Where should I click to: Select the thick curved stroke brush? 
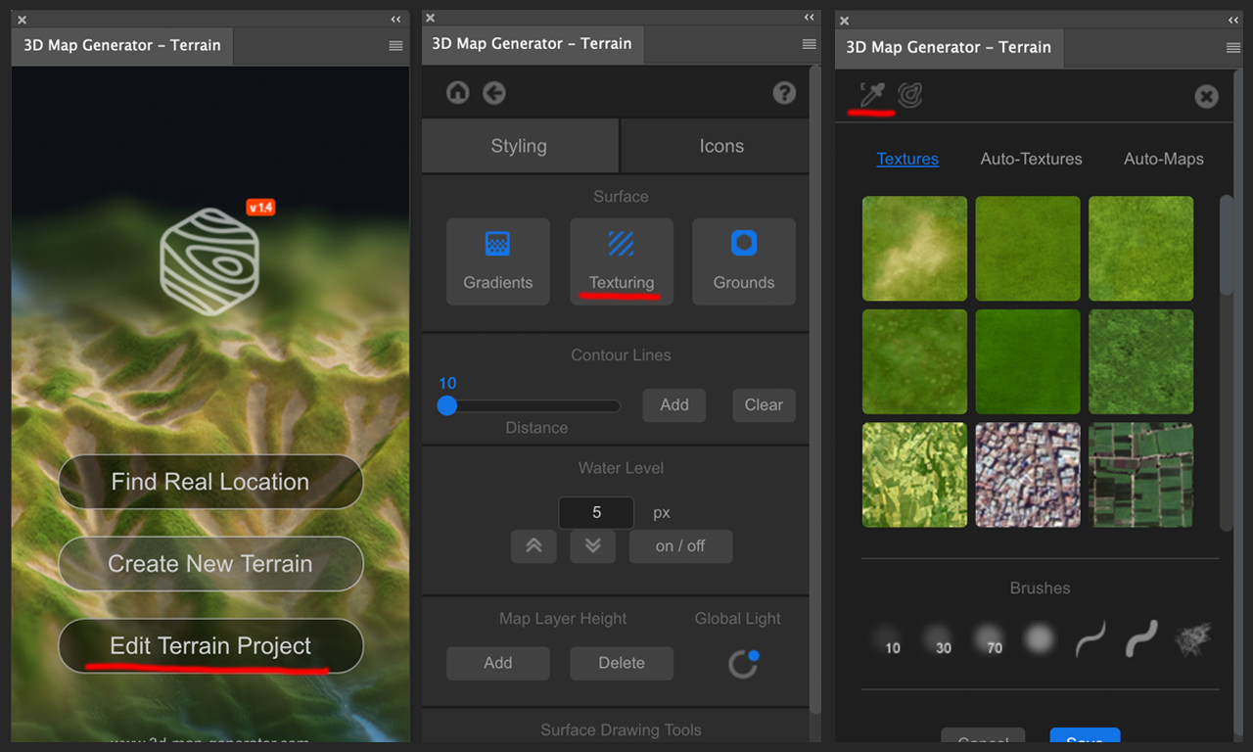point(1141,639)
